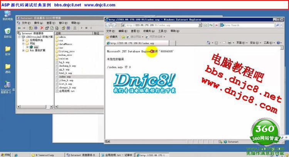Open the search options dropdown in IE
289x157 pixels.
point(281,25)
